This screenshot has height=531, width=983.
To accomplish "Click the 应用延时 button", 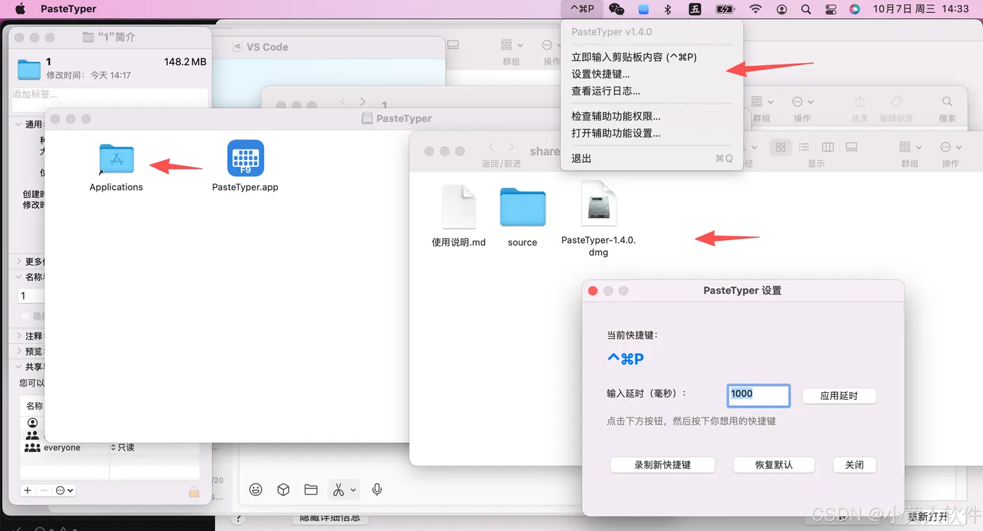I will point(839,396).
